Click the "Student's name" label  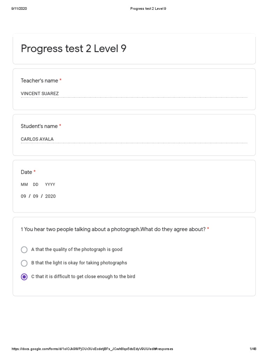click(x=39, y=126)
